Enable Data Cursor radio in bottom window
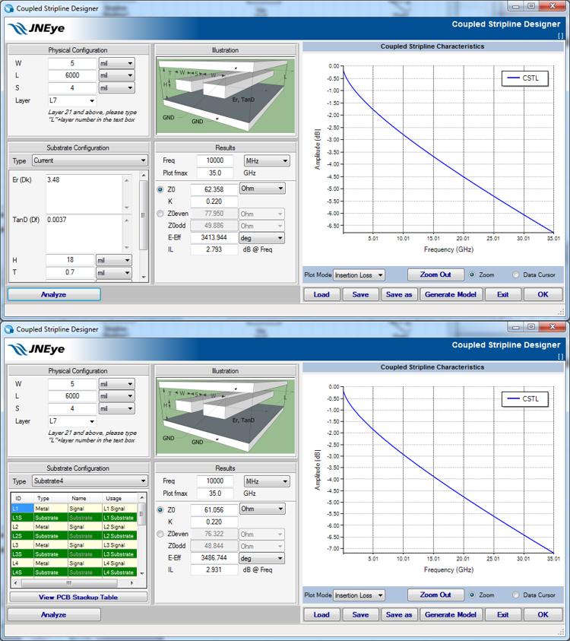The image size is (570, 641). [516, 595]
